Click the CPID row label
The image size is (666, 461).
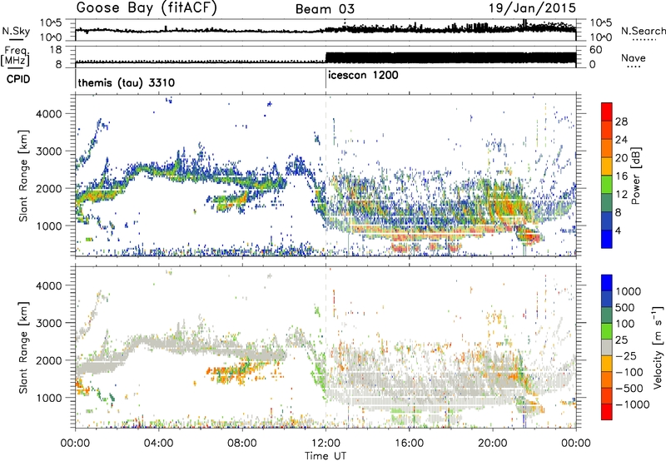[18, 79]
